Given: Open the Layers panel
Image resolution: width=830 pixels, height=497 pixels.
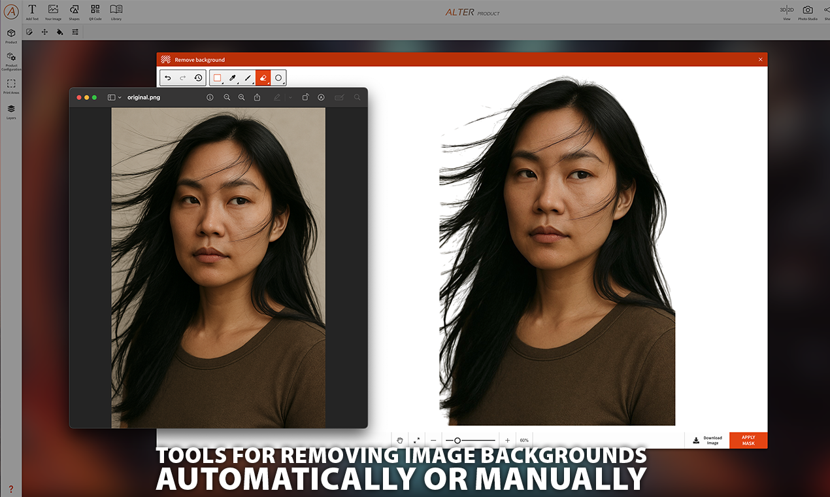Looking at the screenshot, I should (11, 112).
